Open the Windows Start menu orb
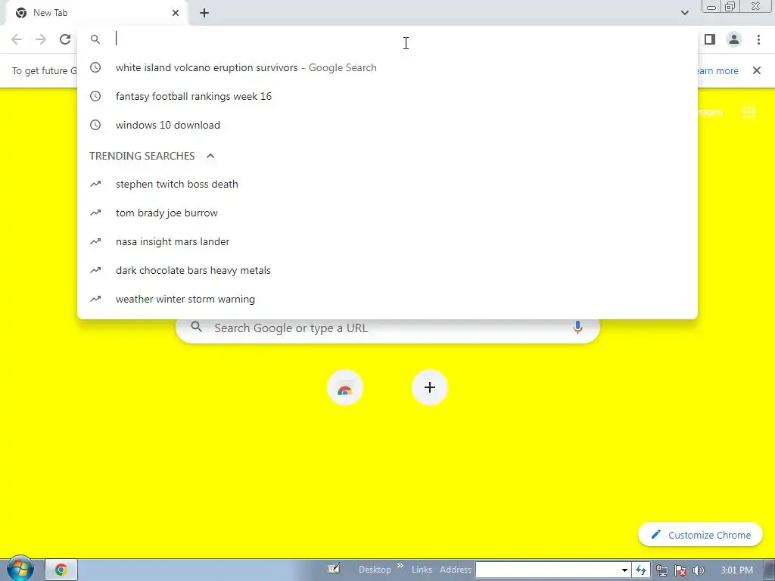Image resolution: width=775 pixels, height=581 pixels. click(20, 569)
